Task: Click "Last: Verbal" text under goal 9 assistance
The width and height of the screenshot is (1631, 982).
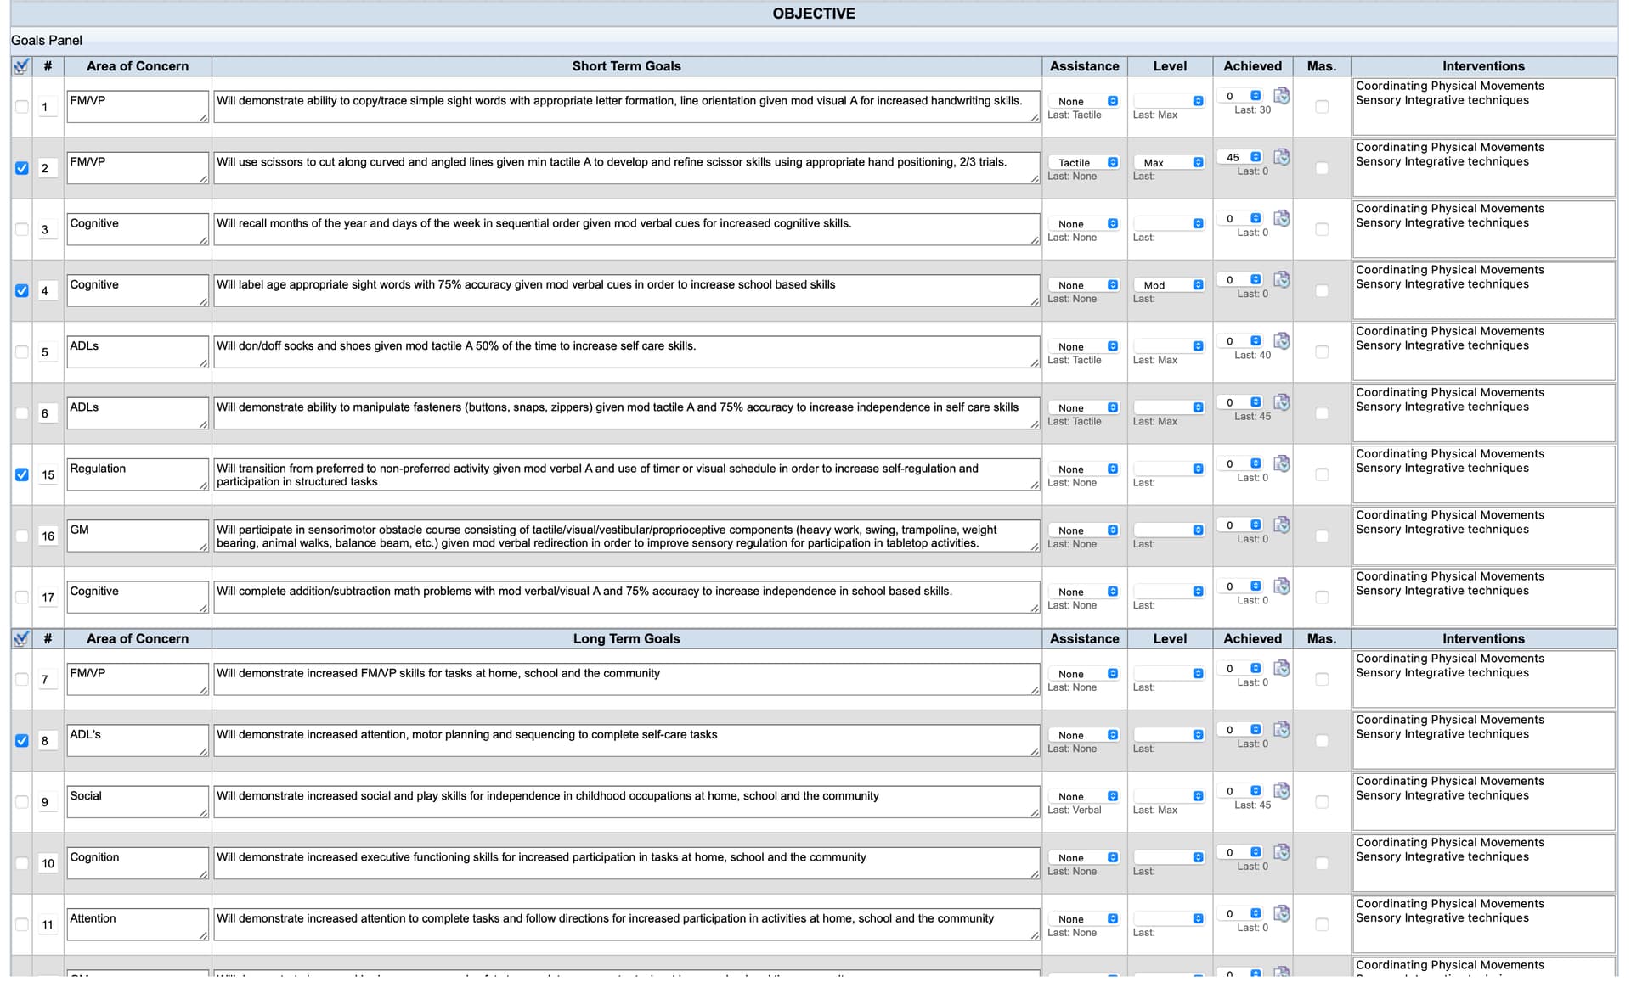Action: pyautogui.click(x=1075, y=811)
